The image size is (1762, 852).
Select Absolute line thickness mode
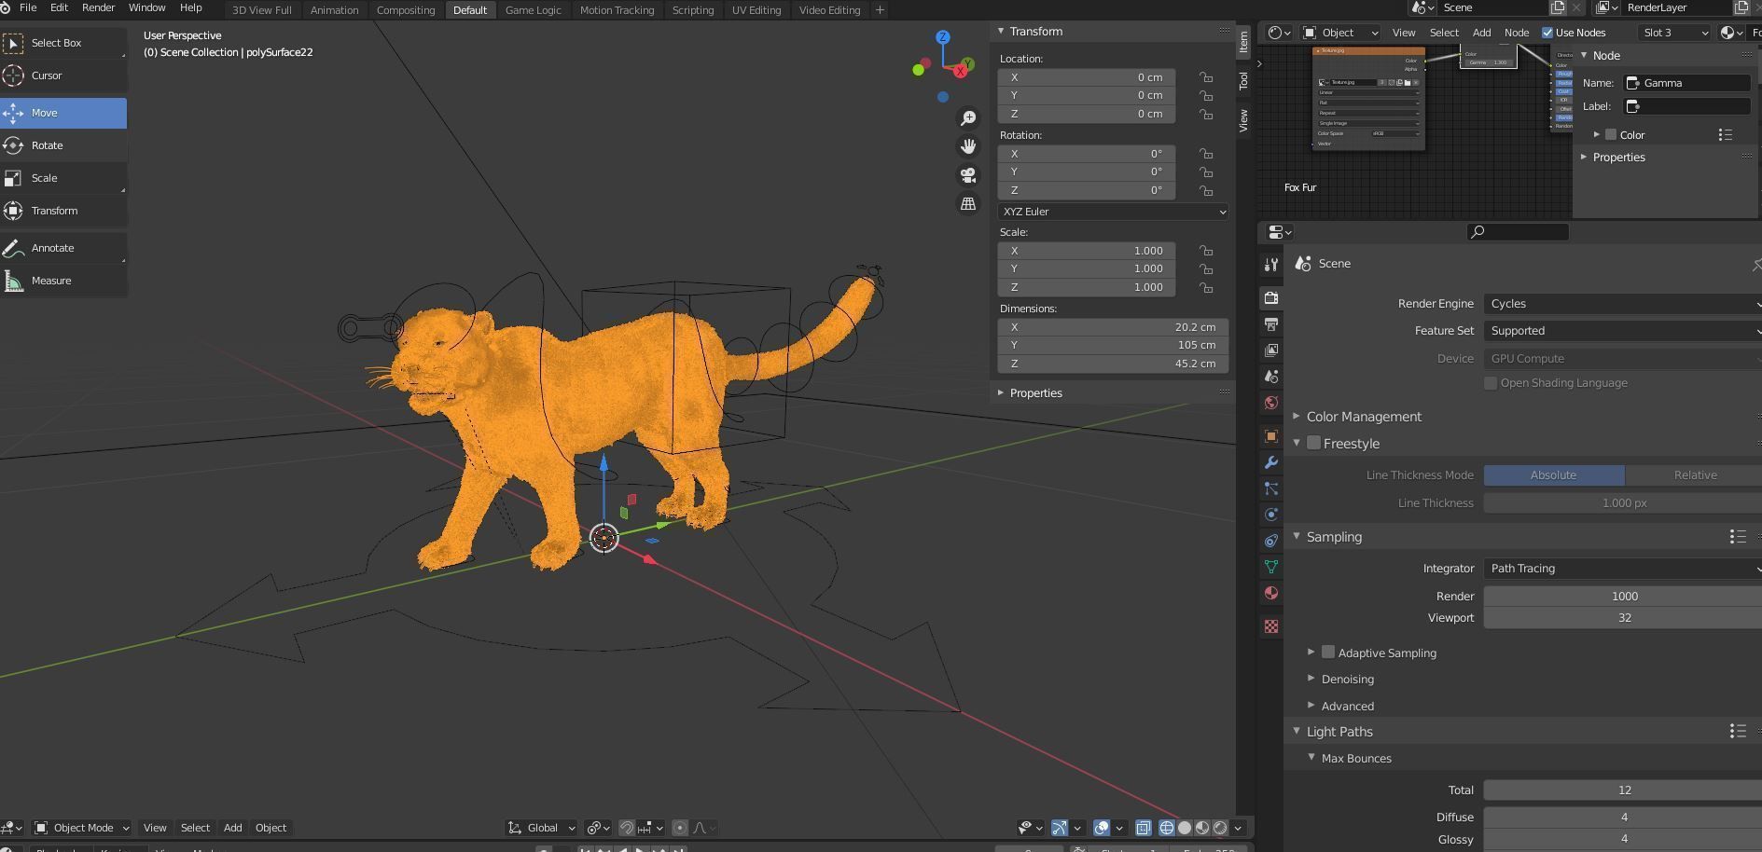click(1554, 475)
